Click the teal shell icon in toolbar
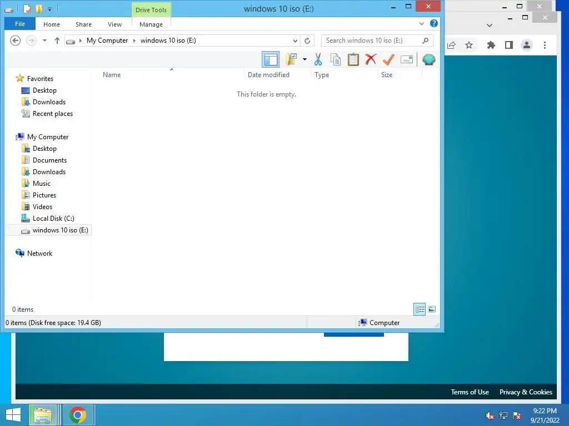The height and width of the screenshot is (426, 569). point(428,59)
